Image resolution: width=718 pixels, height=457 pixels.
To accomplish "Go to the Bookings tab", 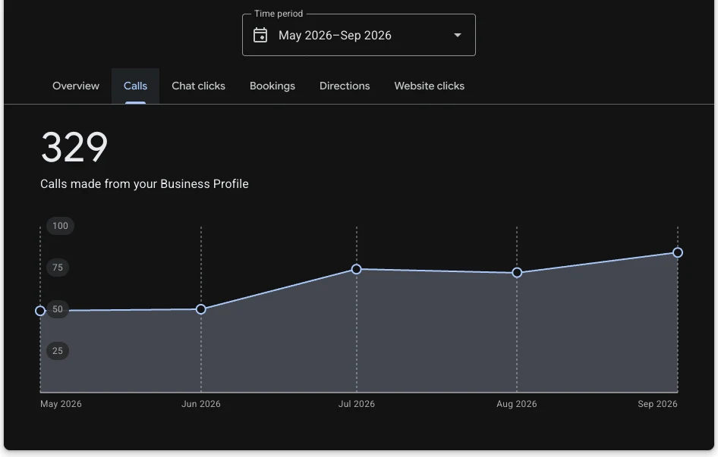I will point(272,86).
